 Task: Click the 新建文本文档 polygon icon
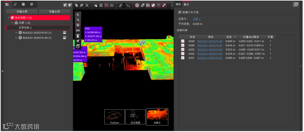click(x=180, y=12)
